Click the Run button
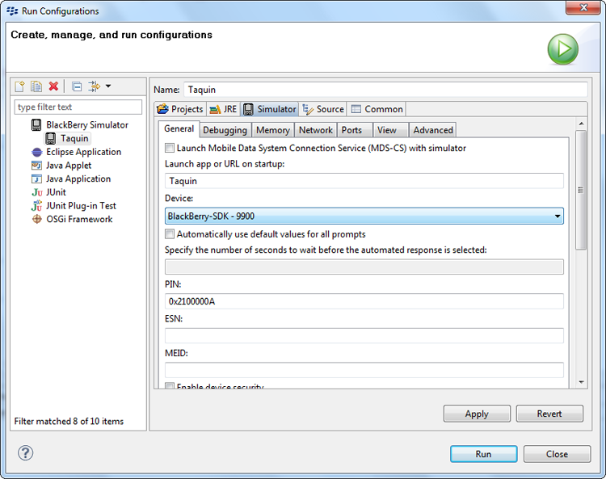The image size is (606, 479). (483, 454)
